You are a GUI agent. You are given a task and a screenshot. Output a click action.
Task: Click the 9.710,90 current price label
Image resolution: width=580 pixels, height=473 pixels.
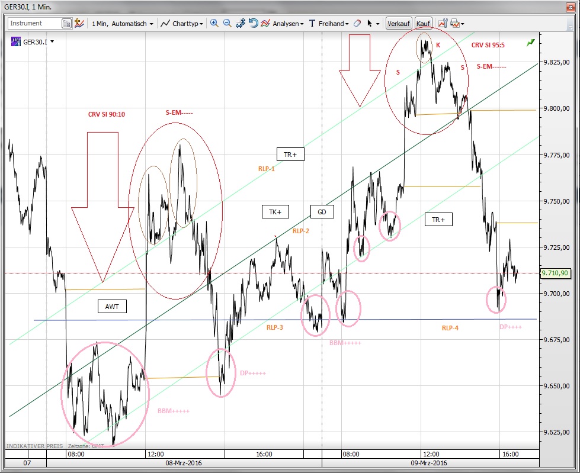pos(555,273)
